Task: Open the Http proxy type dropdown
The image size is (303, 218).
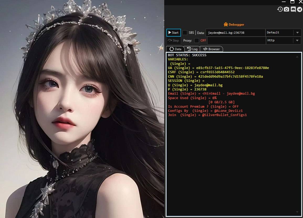Action: (x=283, y=41)
